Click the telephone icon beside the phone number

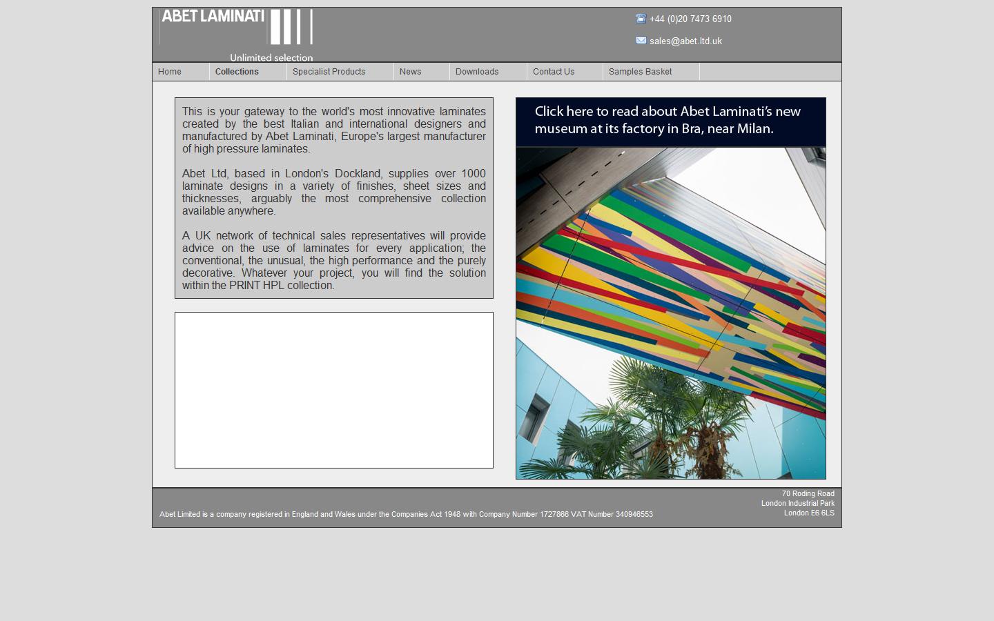point(641,19)
